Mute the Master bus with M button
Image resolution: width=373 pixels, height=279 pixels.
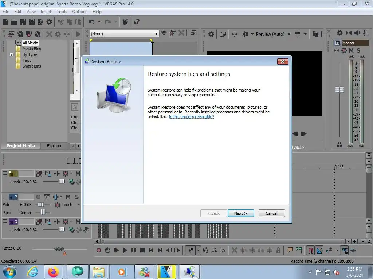(351, 50)
